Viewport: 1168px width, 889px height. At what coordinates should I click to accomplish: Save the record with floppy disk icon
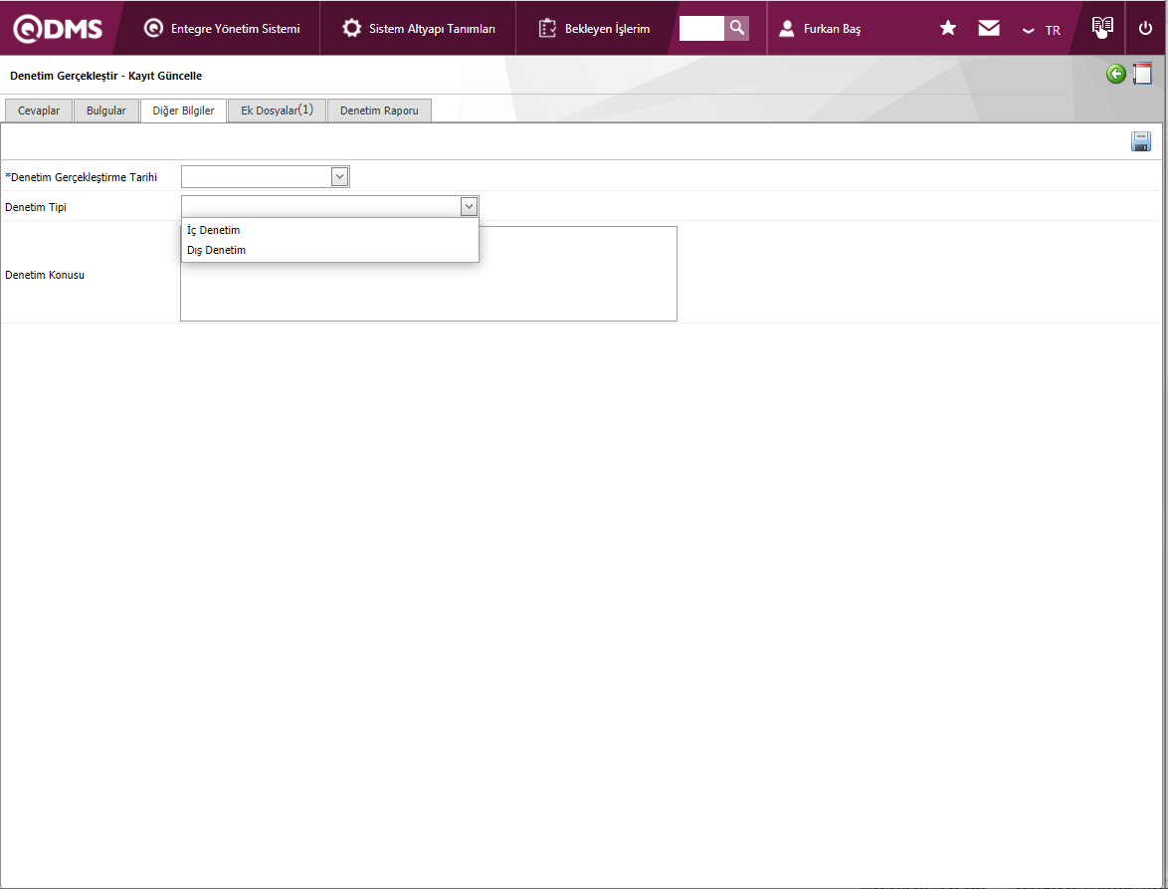(1141, 142)
